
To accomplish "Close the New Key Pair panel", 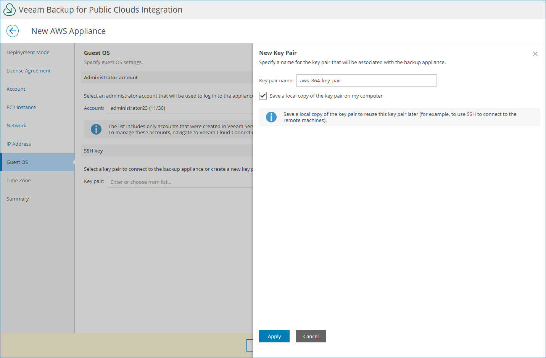I will (x=535, y=54).
